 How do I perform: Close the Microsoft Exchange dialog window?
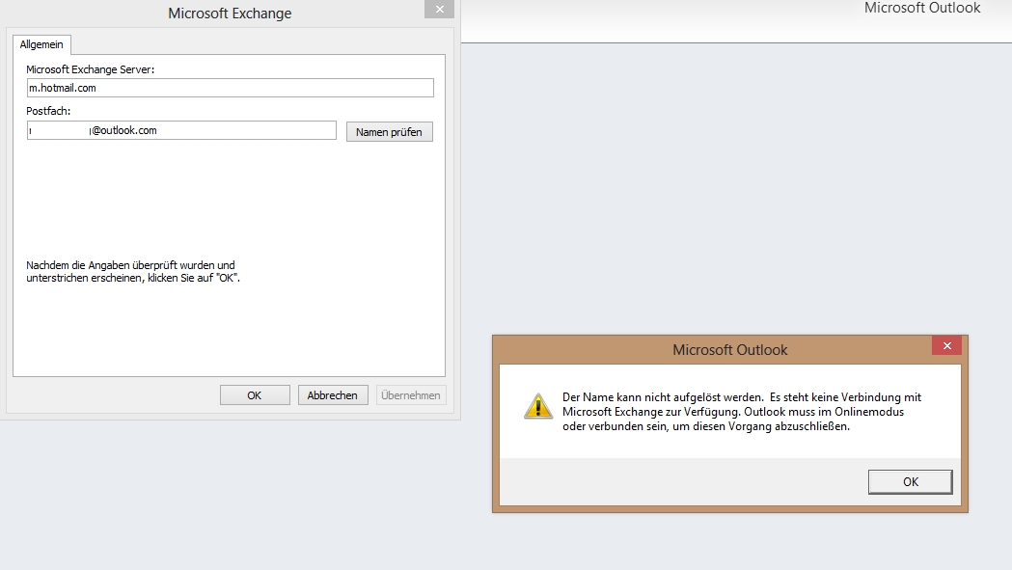click(440, 9)
